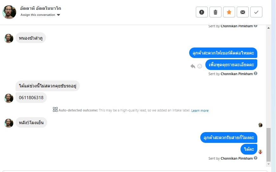Click the customer name in the header
The width and height of the screenshot is (276, 172).
(41, 8)
